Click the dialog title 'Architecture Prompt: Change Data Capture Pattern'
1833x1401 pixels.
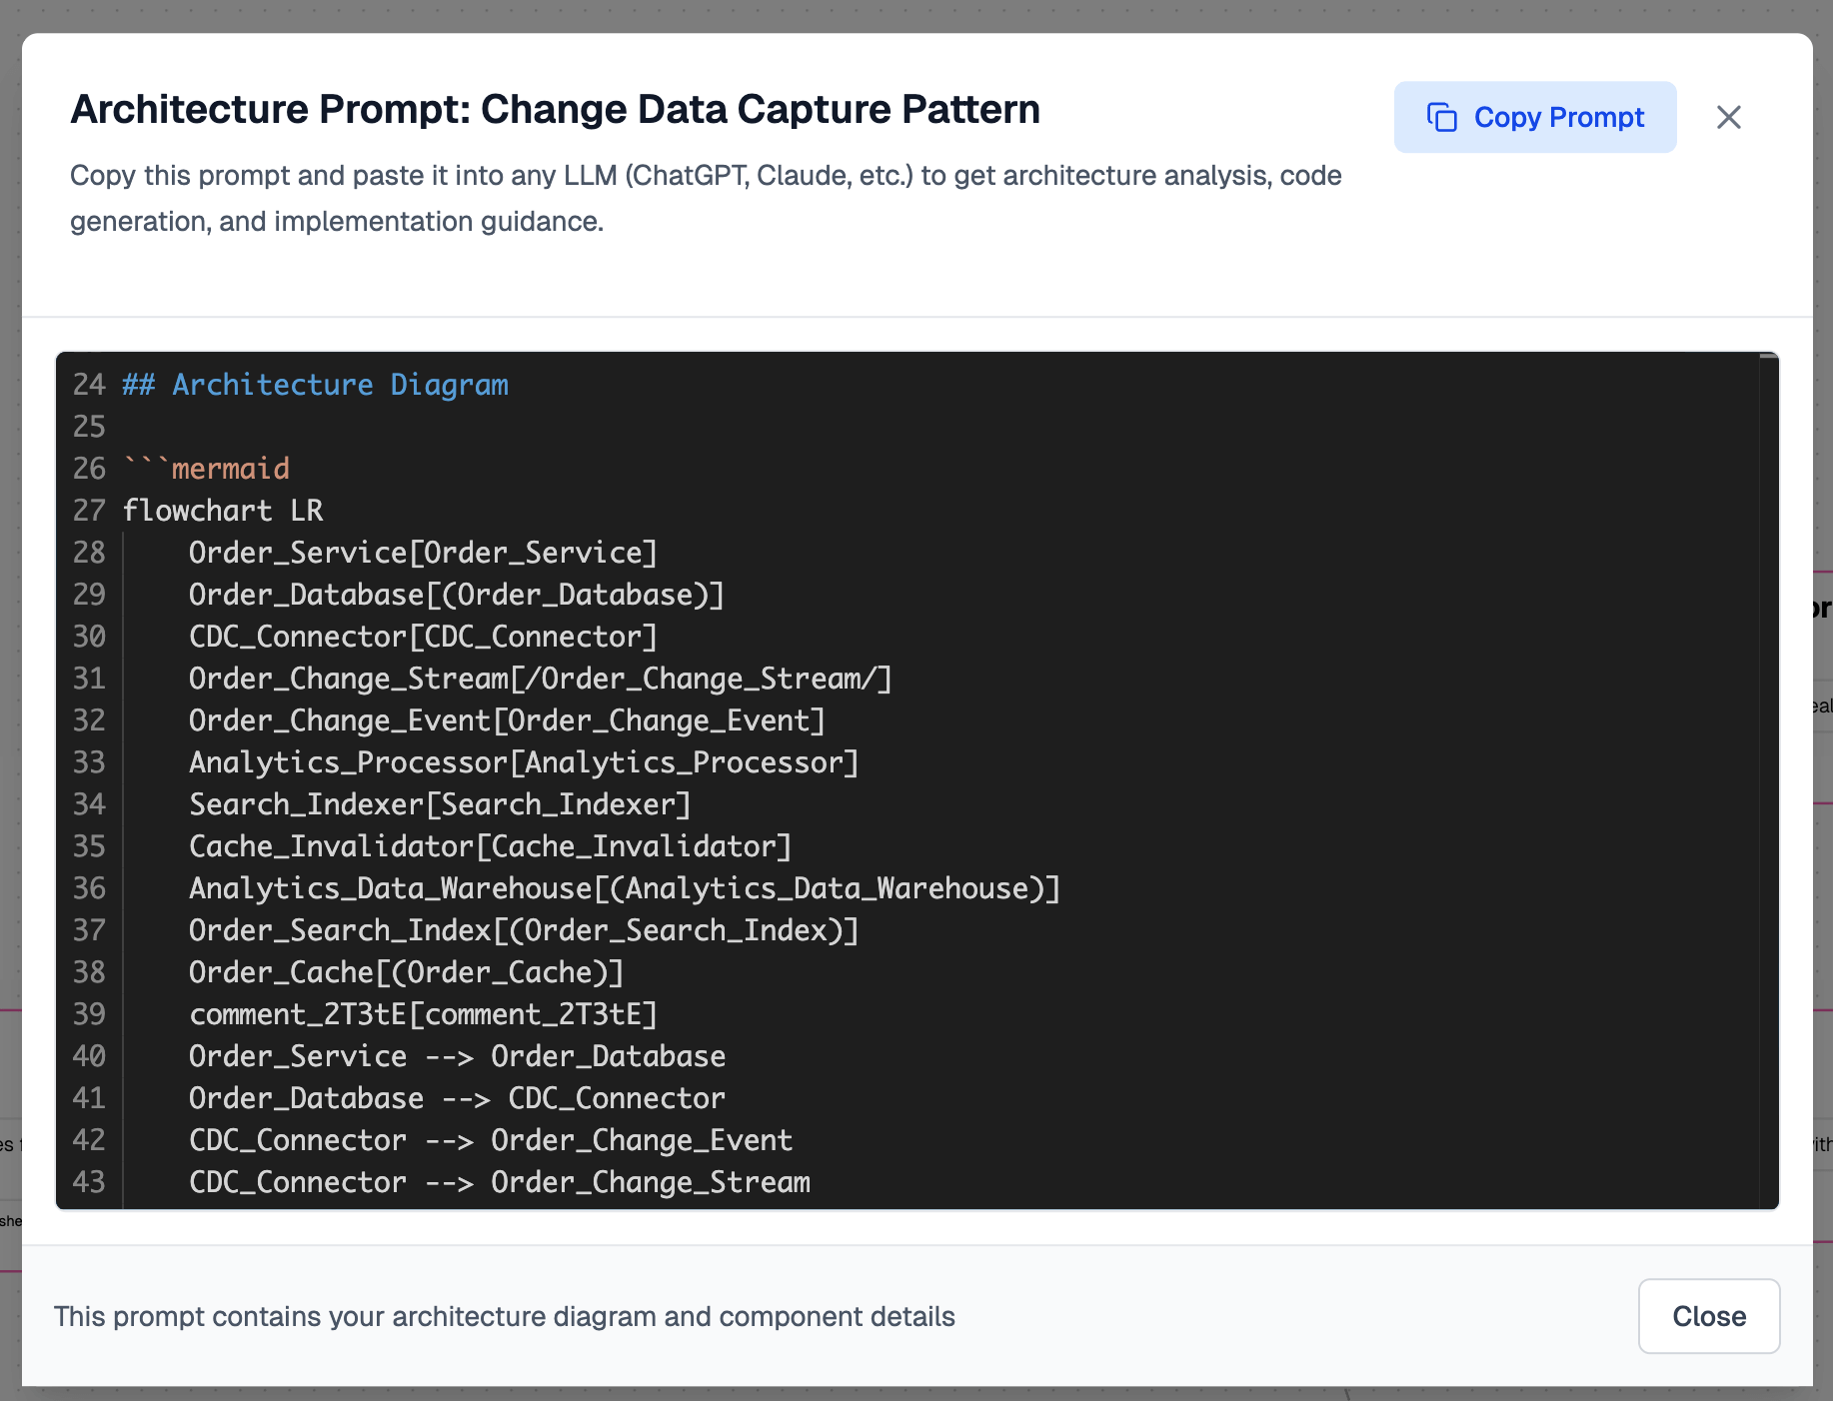click(555, 109)
